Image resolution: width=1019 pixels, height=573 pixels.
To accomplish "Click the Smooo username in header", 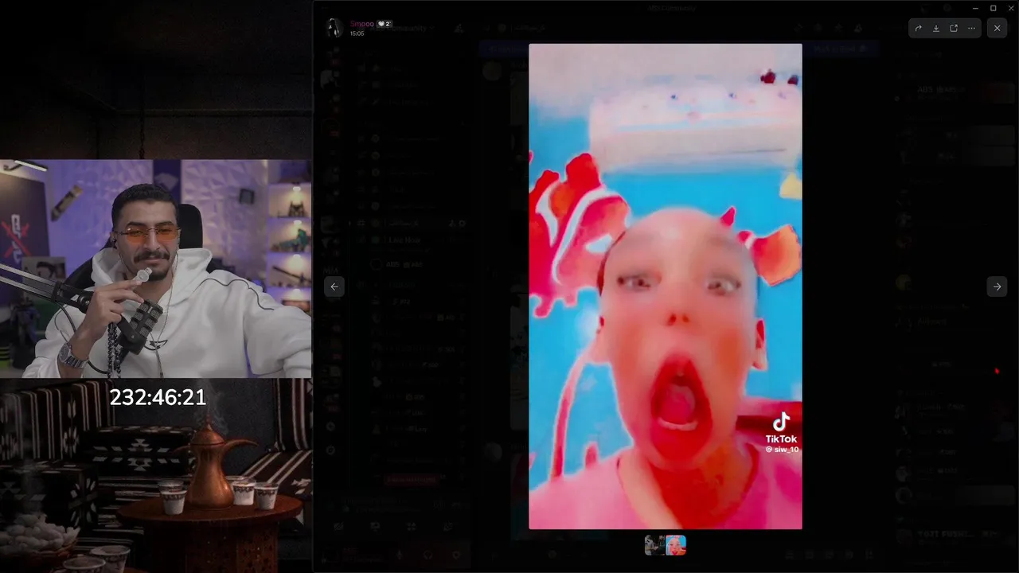I will click(x=361, y=24).
